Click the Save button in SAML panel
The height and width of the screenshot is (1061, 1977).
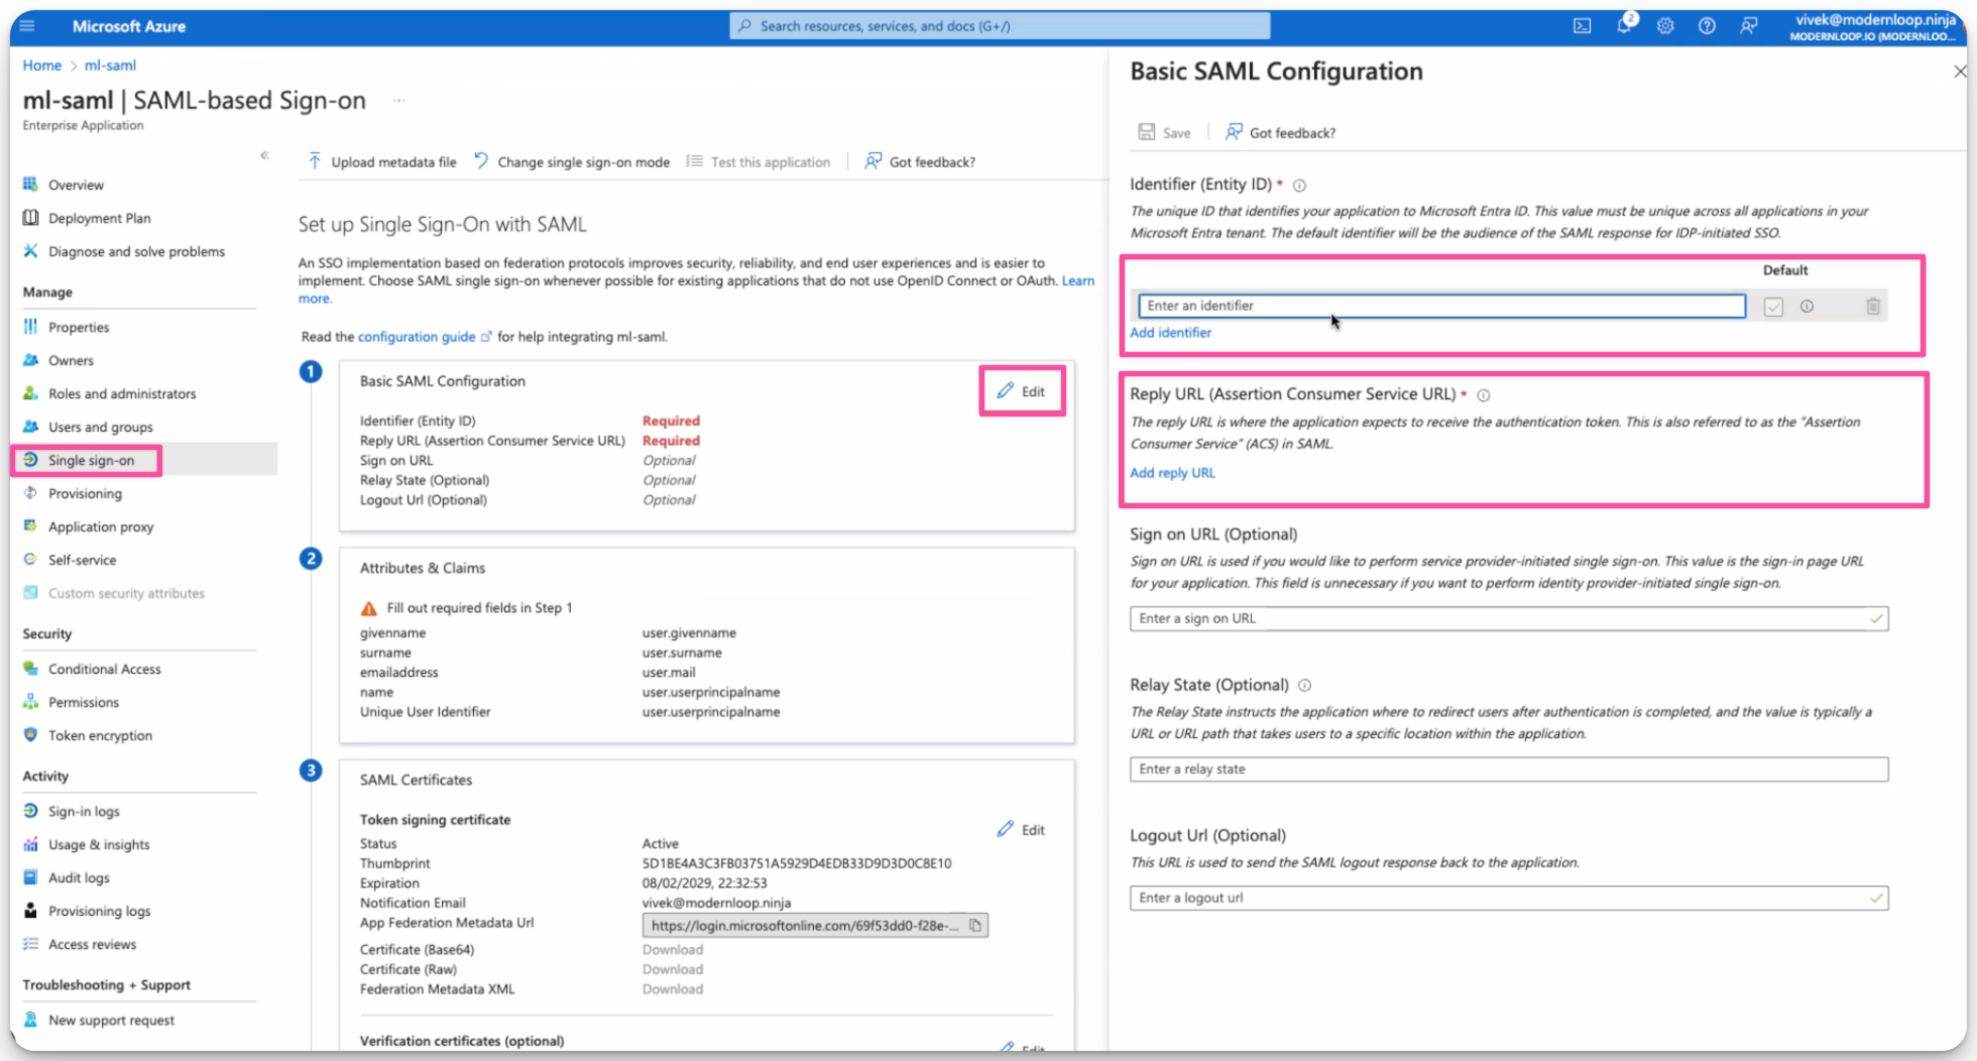click(x=1164, y=133)
